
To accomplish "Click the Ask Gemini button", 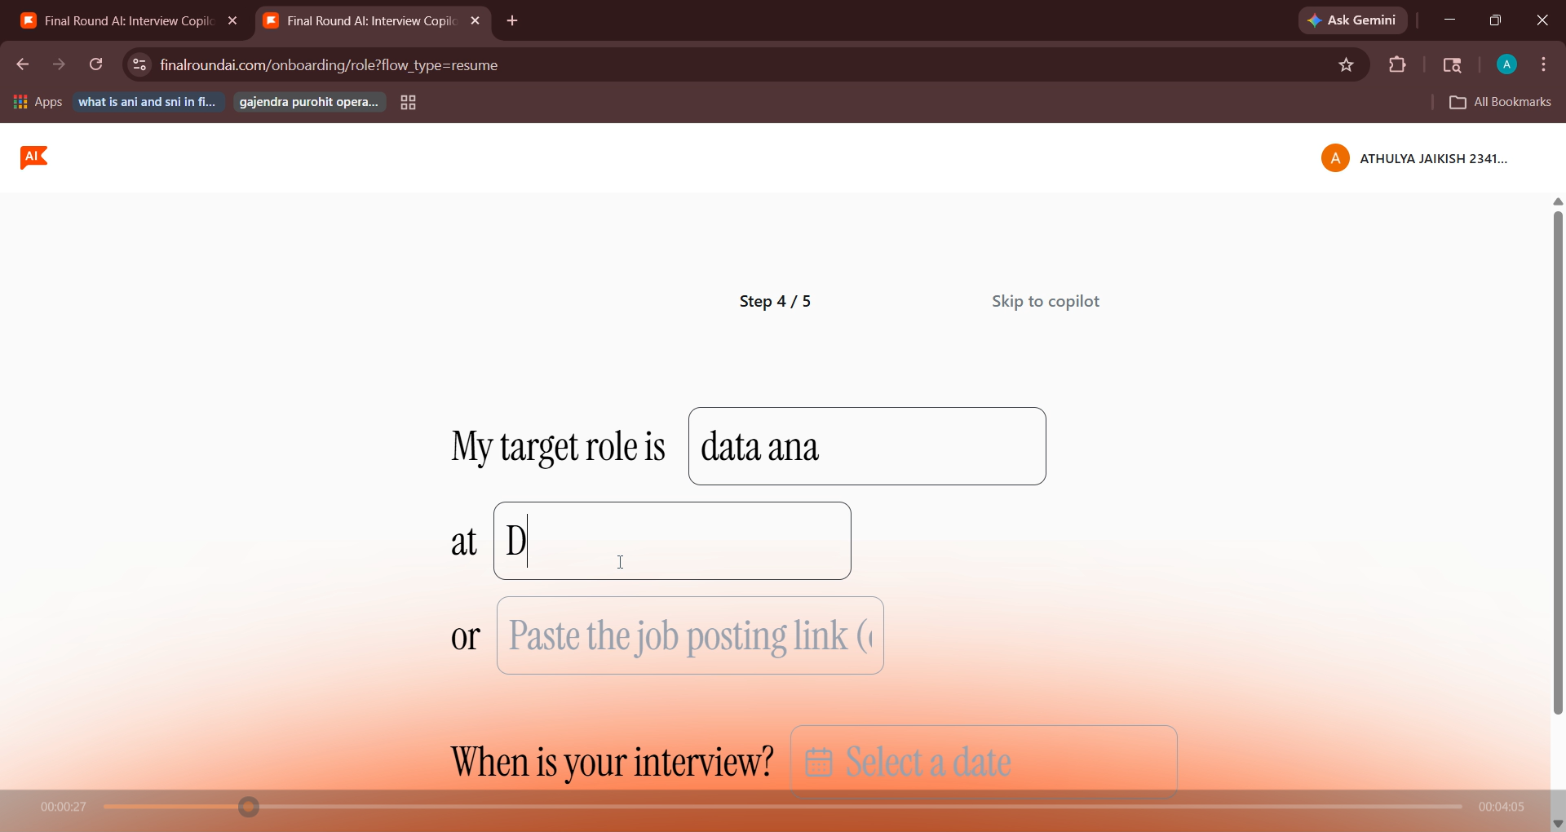I will pyautogui.click(x=1353, y=20).
